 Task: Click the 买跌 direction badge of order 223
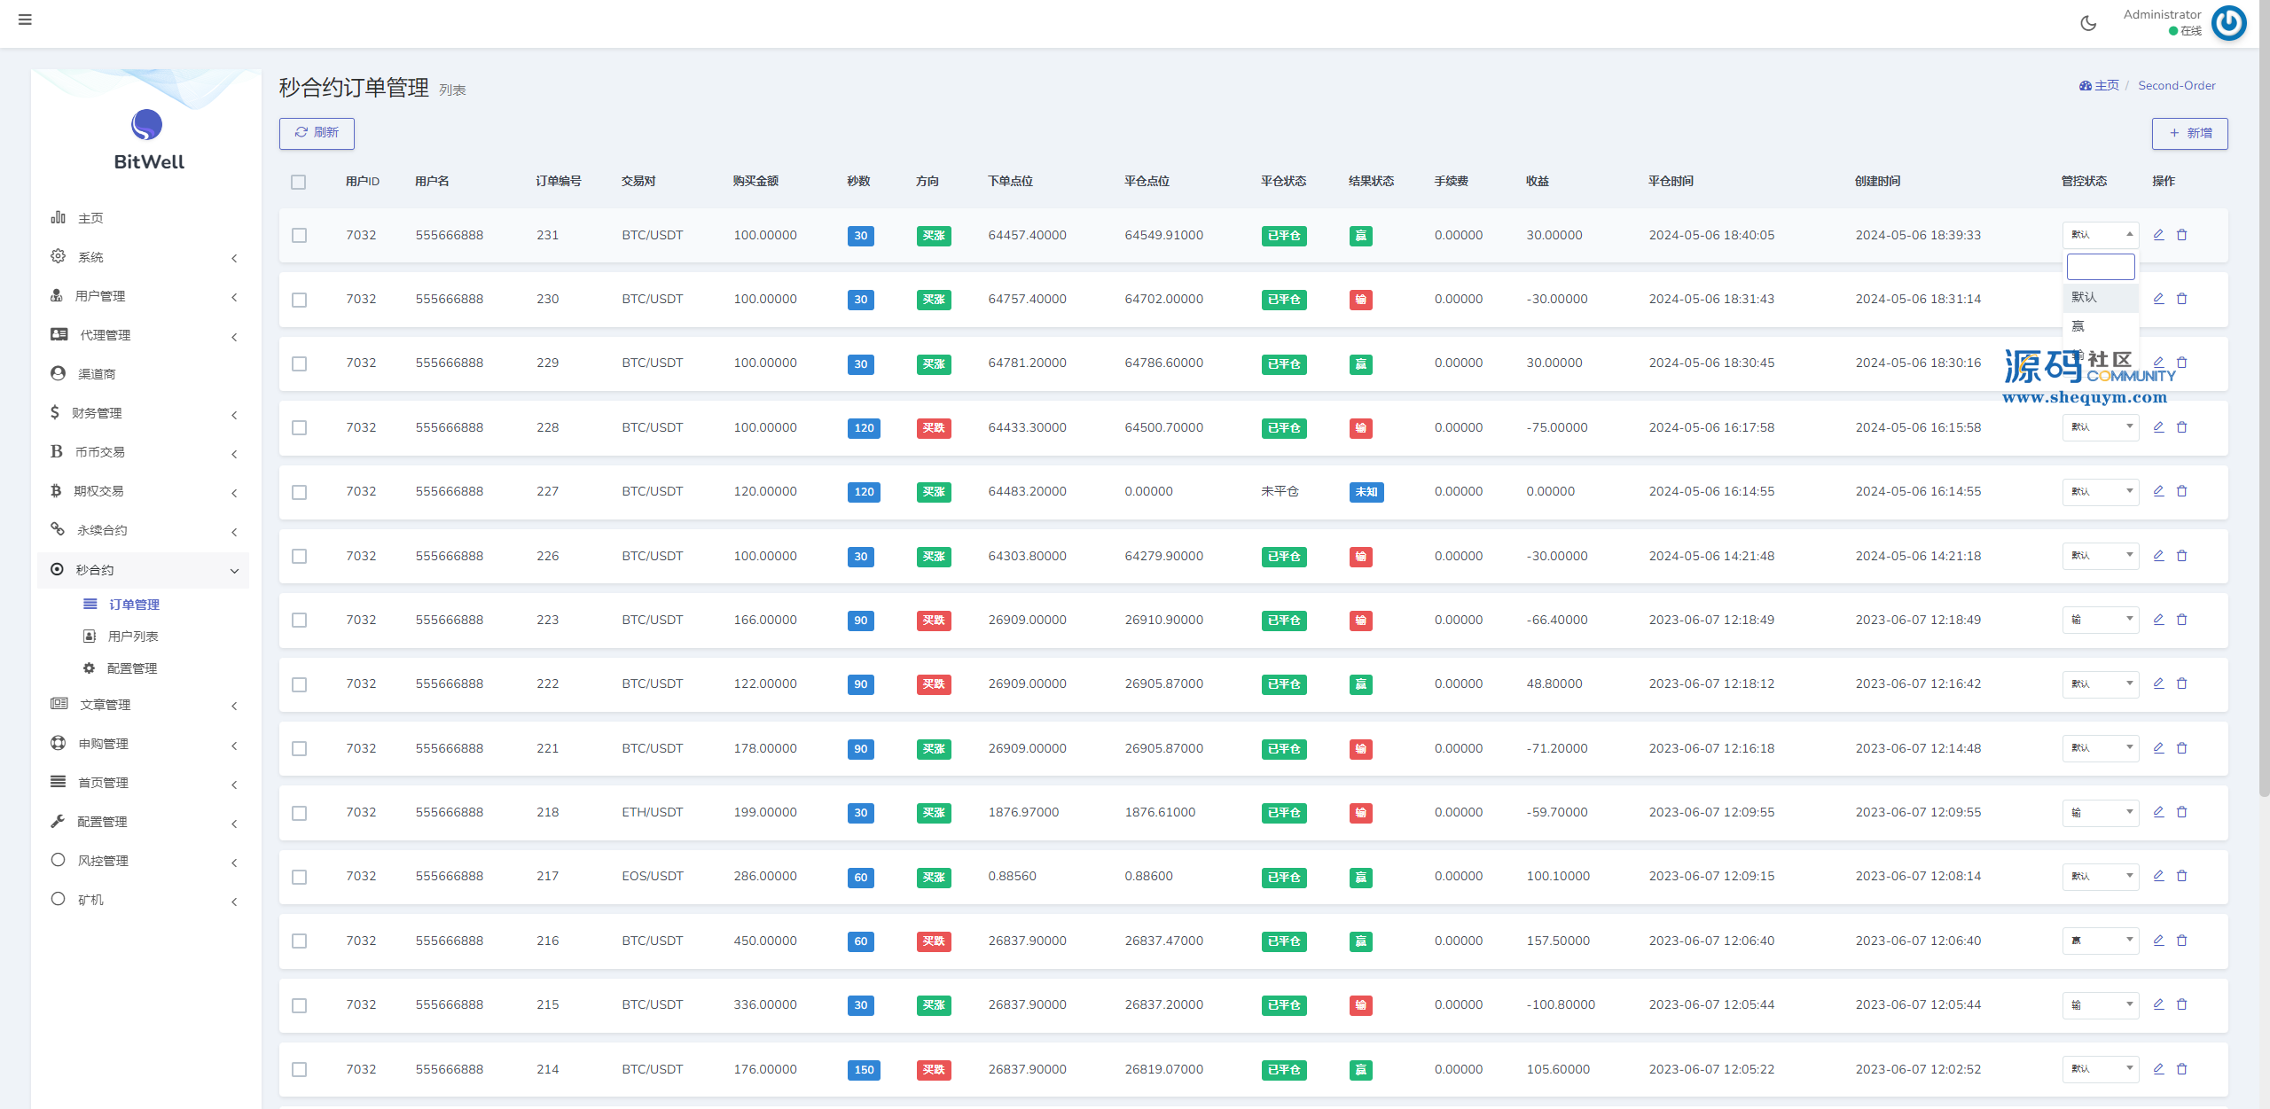pos(934,621)
